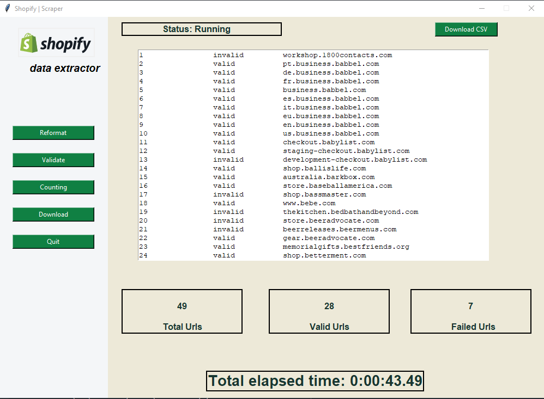The image size is (544, 399).
Task: Start validation with the Validate button
Action: tap(53, 160)
